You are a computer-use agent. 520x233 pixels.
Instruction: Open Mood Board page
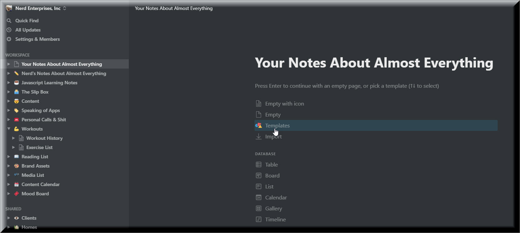point(35,194)
